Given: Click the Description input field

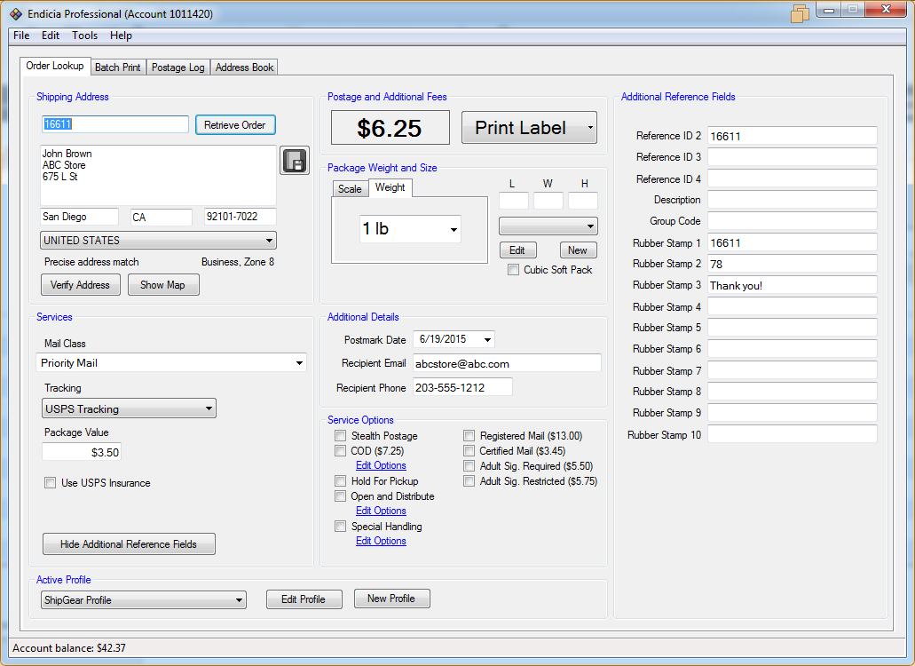Looking at the screenshot, I should [792, 200].
